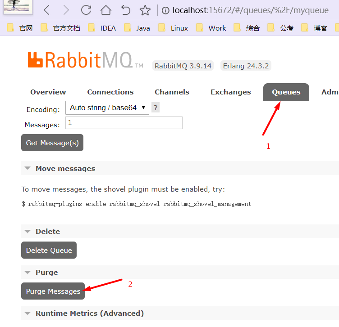Screen dimensions: 339x327
Task: Open the Encoding dropdown Auto string / base64
Action: 107,108
